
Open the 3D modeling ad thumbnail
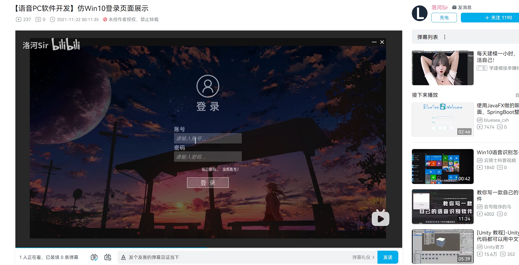(443, 68)
